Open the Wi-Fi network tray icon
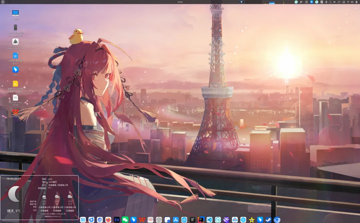 [x=348, y=2]
